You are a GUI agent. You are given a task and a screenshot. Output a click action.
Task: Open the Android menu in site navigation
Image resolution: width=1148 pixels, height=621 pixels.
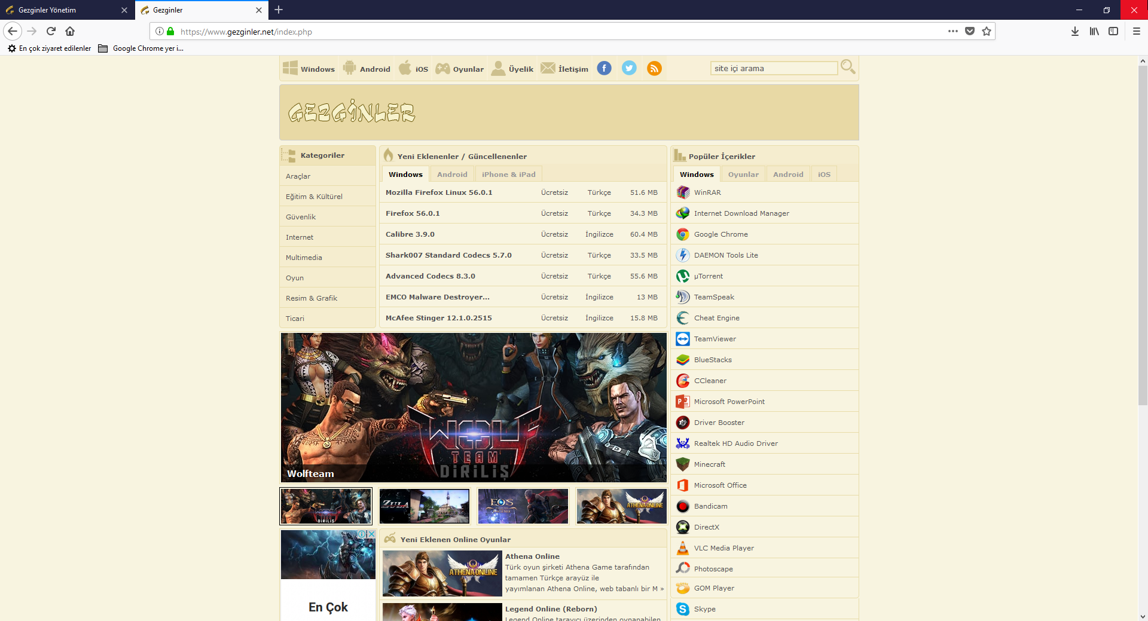[x=367, y=69]
